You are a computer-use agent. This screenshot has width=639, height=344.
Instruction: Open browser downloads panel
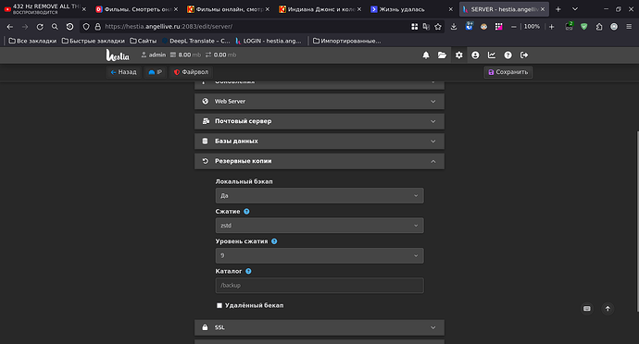click(x=454, y=27)
